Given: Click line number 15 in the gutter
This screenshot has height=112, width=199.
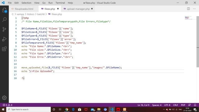Looking at the screenshot, I should pos(15,68).
